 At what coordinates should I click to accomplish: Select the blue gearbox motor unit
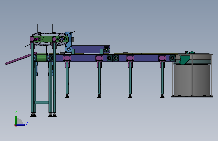pyautogui.click(x=69, y=42)
